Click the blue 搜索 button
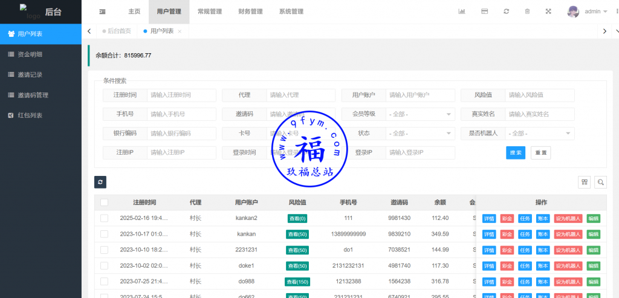Screen dimensions: 619x298 (x=516, y=153)
